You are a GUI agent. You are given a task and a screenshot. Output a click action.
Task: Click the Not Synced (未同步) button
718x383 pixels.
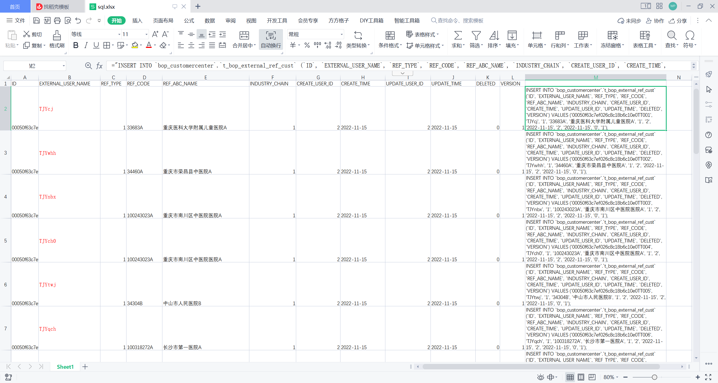coord(629,21)
